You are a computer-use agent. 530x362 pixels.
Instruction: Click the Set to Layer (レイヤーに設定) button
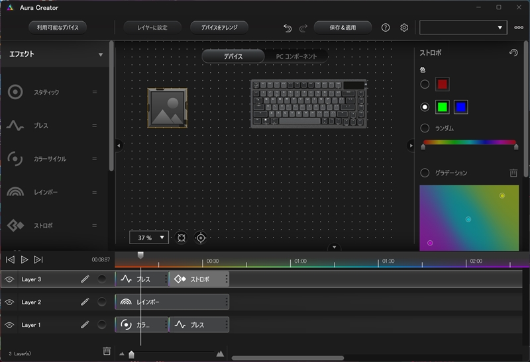[152, 28]
